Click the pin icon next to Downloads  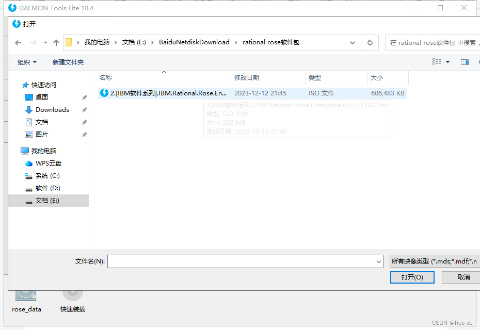point(85,110)
